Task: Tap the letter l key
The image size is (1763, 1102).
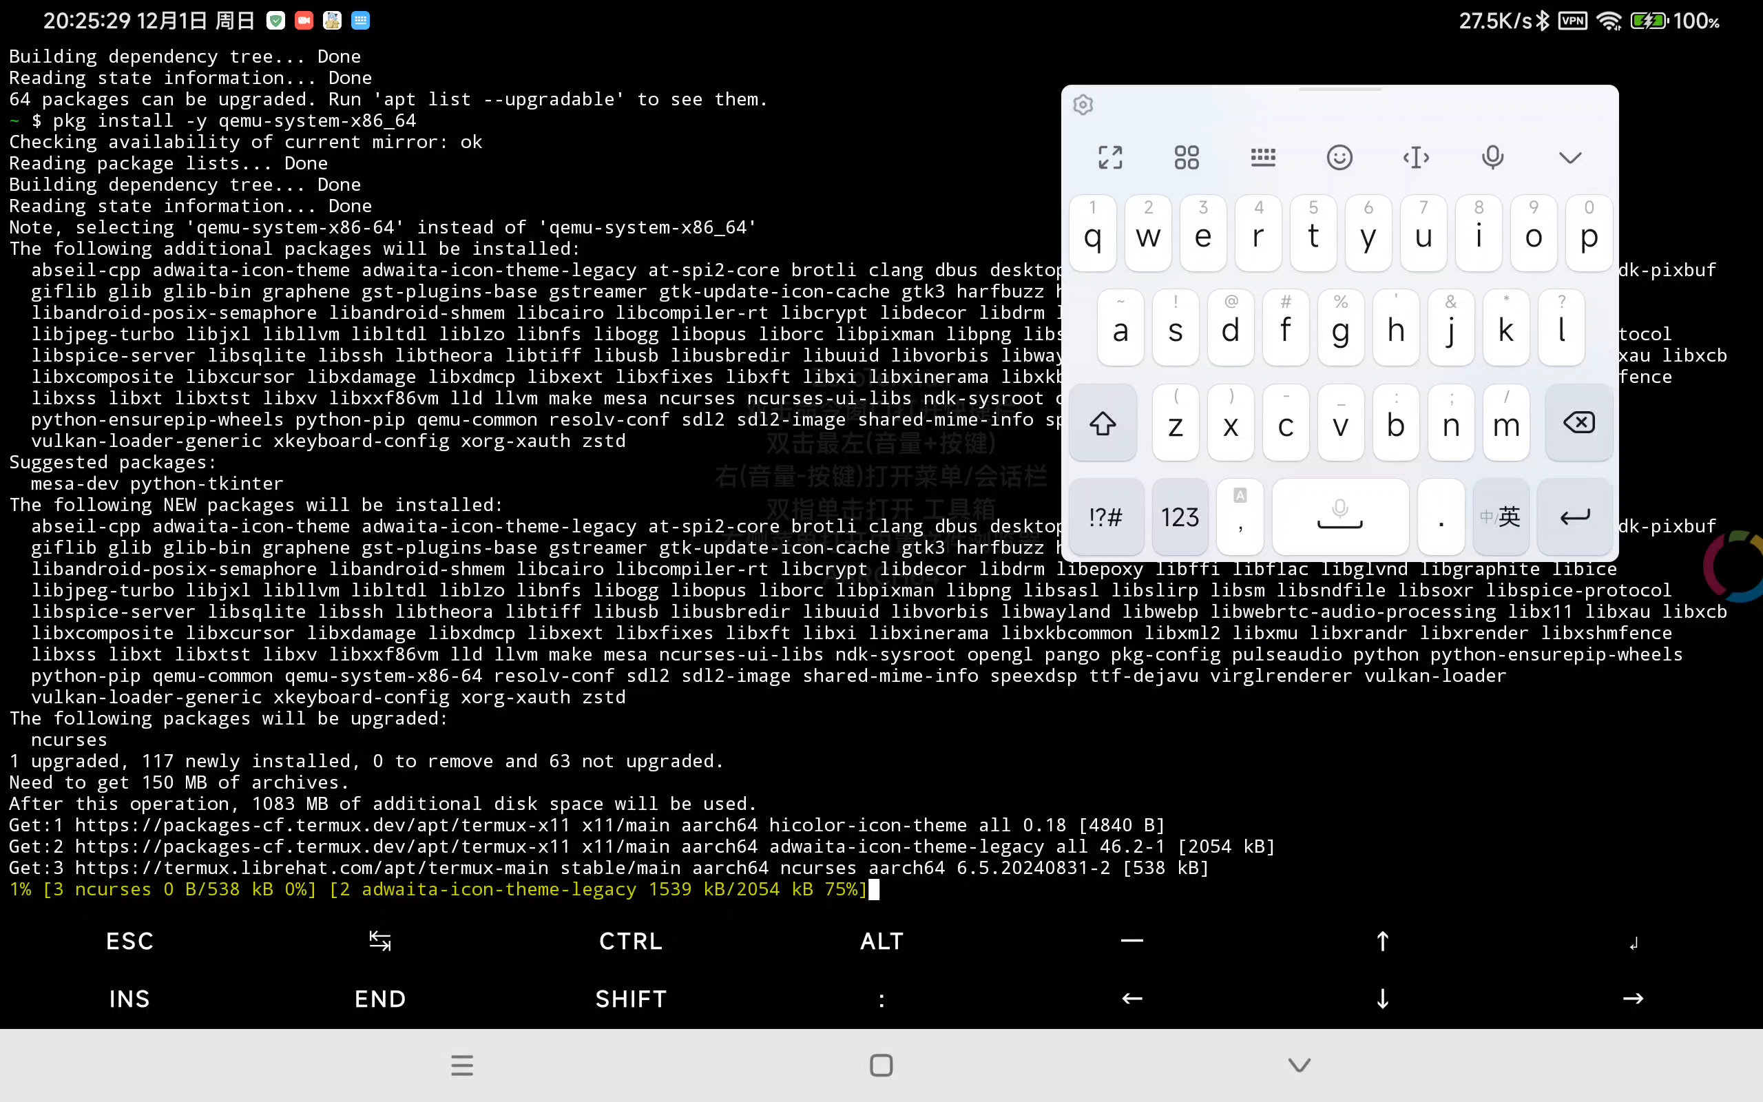Action: click(x=1561, y=328)
